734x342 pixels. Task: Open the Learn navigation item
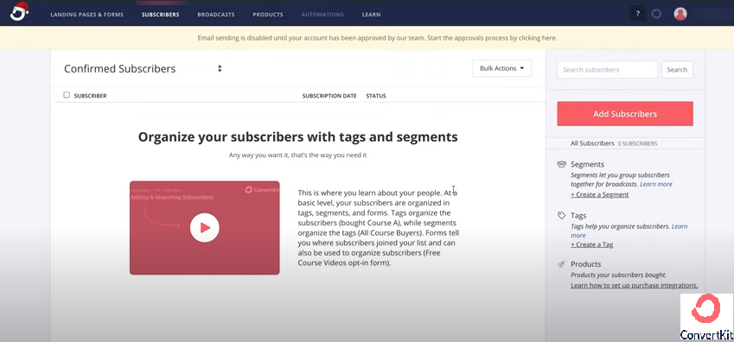point(371,15)
